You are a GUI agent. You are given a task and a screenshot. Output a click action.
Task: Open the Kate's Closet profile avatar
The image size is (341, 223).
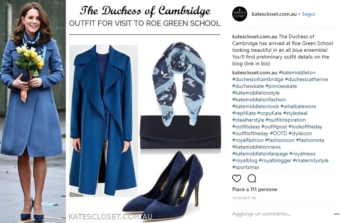[x=240, y=14]
